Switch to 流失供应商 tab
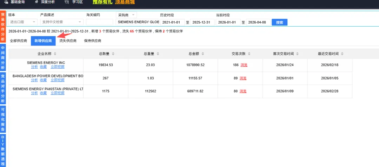The width and height of the screenshot is (379, 167). tap(68, 41)
